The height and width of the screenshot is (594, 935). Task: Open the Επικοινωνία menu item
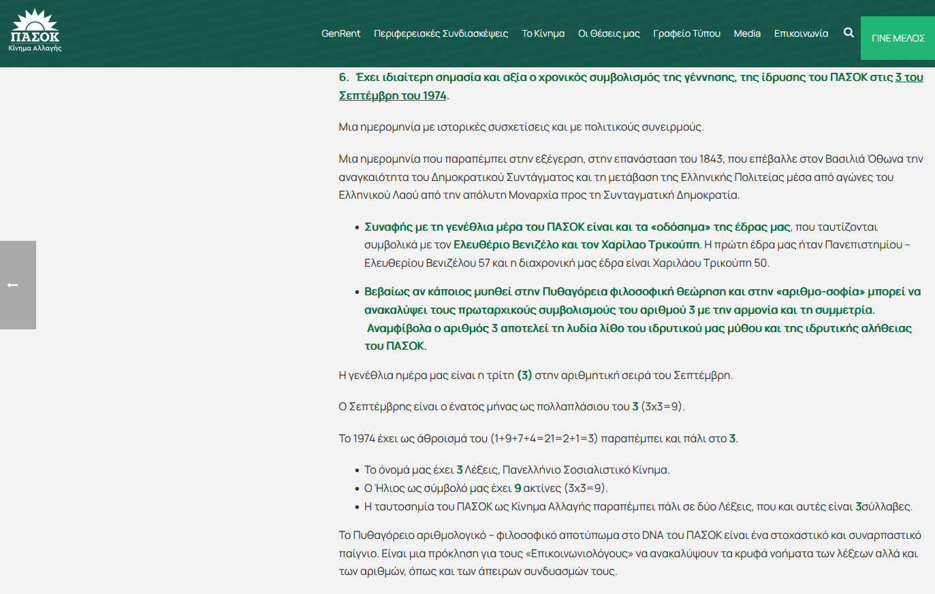tap(801, 33)
